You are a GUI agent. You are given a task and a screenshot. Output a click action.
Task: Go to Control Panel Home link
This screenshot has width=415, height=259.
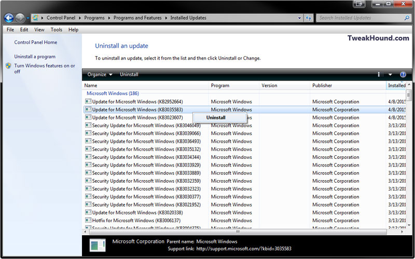(36, 43)
